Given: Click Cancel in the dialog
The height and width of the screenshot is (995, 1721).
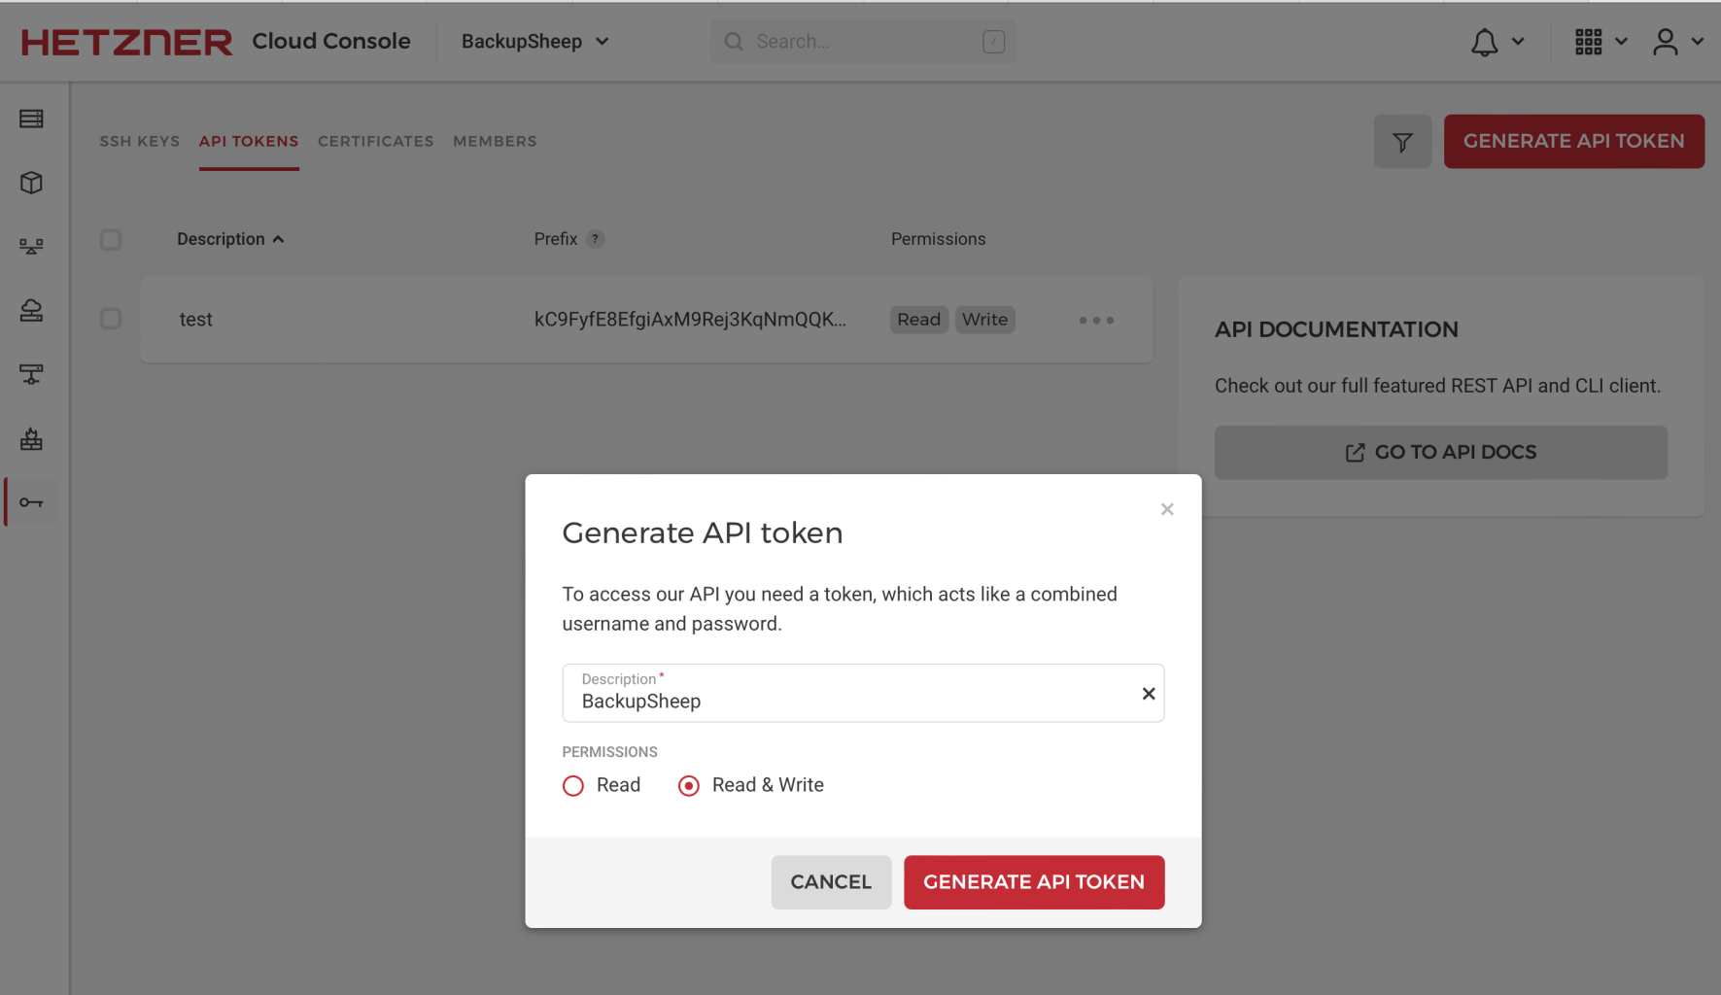Looking at the screenshot, I should [x=831, y=882].
